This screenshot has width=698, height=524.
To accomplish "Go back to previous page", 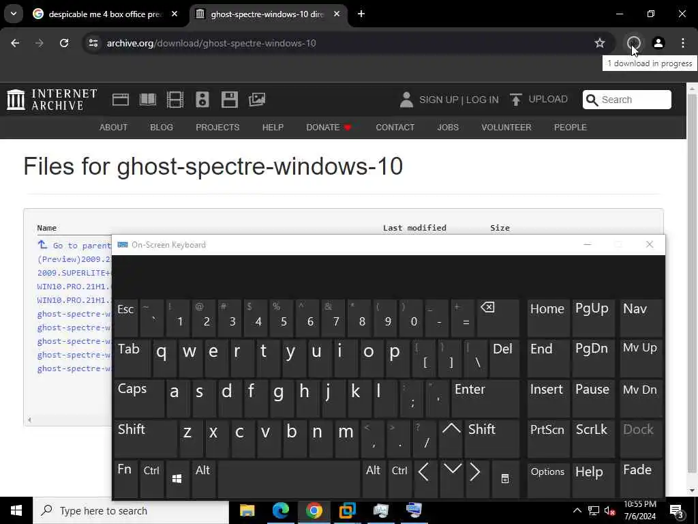I will pyautogui.click(x=15, y=43).
